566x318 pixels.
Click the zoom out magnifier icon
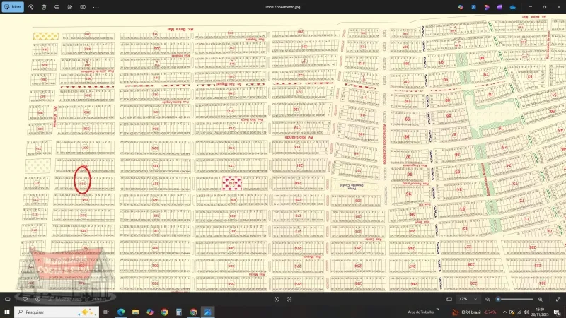487,299
